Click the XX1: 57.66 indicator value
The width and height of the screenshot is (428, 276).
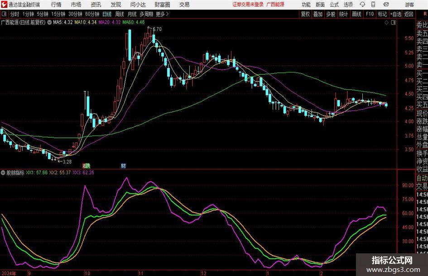click(x=37, y=173)
